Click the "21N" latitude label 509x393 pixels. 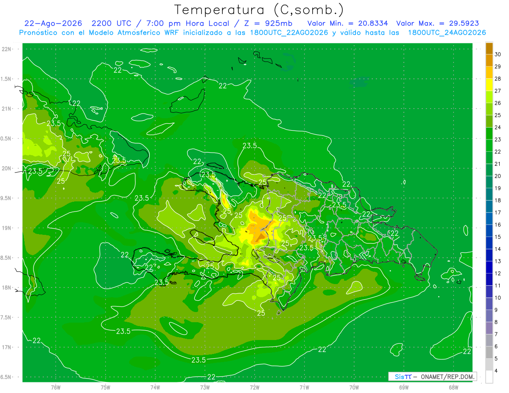coord(7,109)
